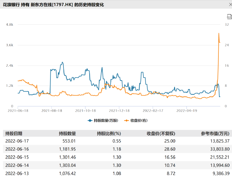Click holding quantity value 553.01

tap(69, 141)
